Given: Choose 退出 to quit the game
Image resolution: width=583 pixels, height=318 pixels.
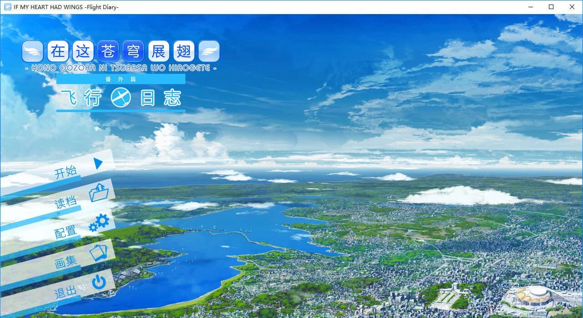Looking at the screenshot, I should pos(66,293).
